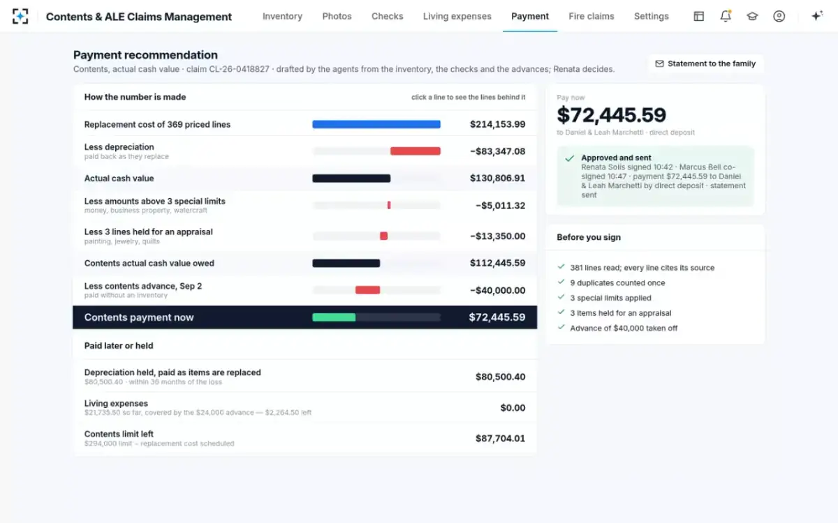This screenshot has height=523, width=838.
Task: Click the Paid later or held heading
Action: pos(119,345)
